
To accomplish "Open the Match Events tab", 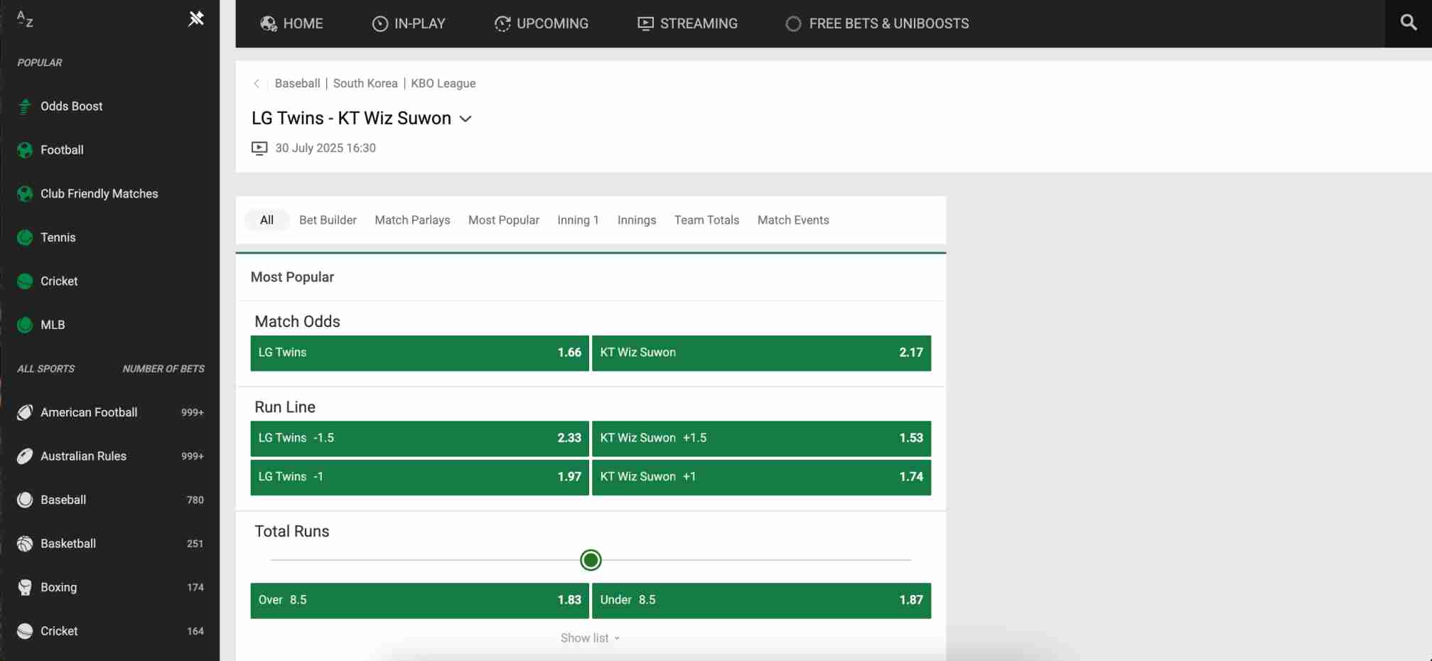I will click(793, 220).
